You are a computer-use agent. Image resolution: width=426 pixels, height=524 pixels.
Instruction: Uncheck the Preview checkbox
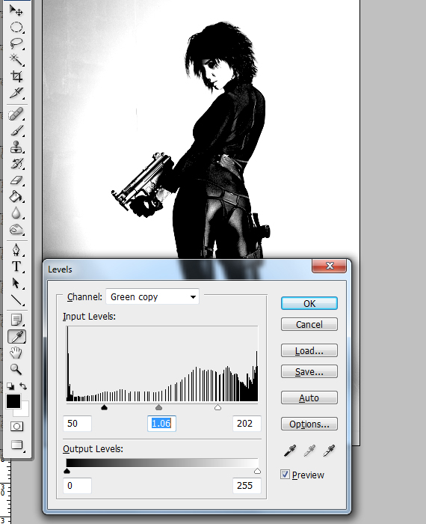tap(285, 475)
